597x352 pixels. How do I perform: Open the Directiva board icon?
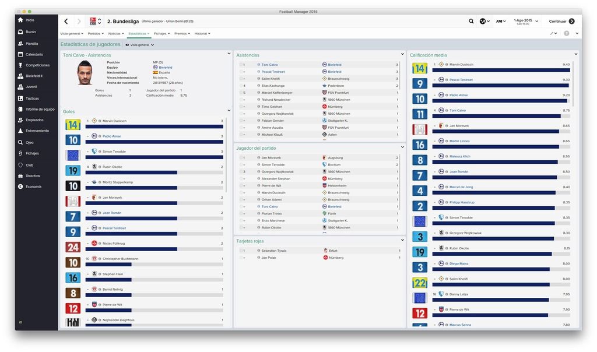click(20, 176)
